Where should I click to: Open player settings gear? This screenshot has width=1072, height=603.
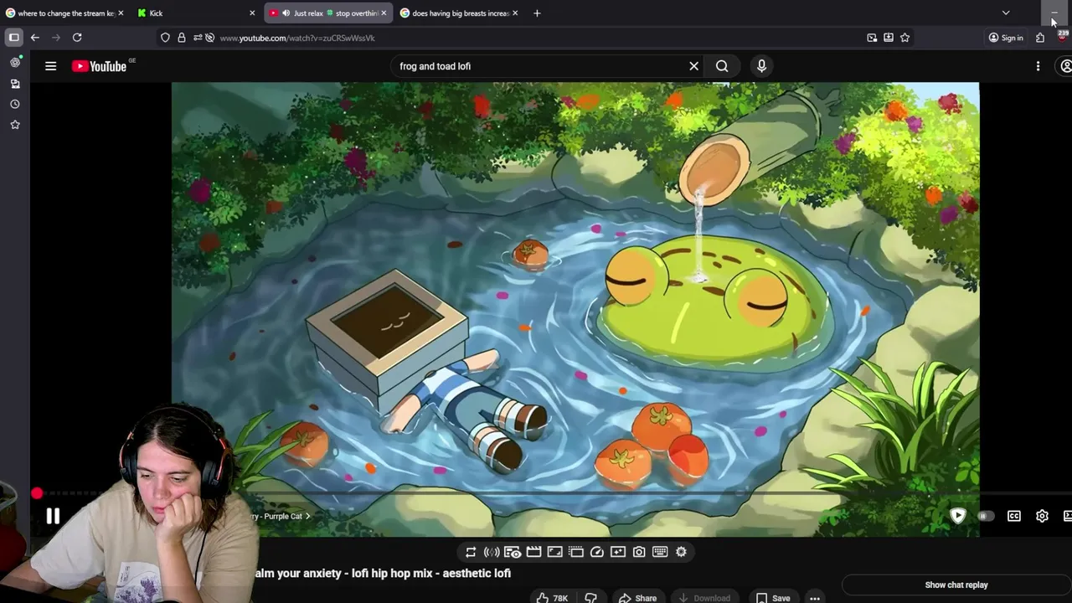click(x=1042, y=517)
